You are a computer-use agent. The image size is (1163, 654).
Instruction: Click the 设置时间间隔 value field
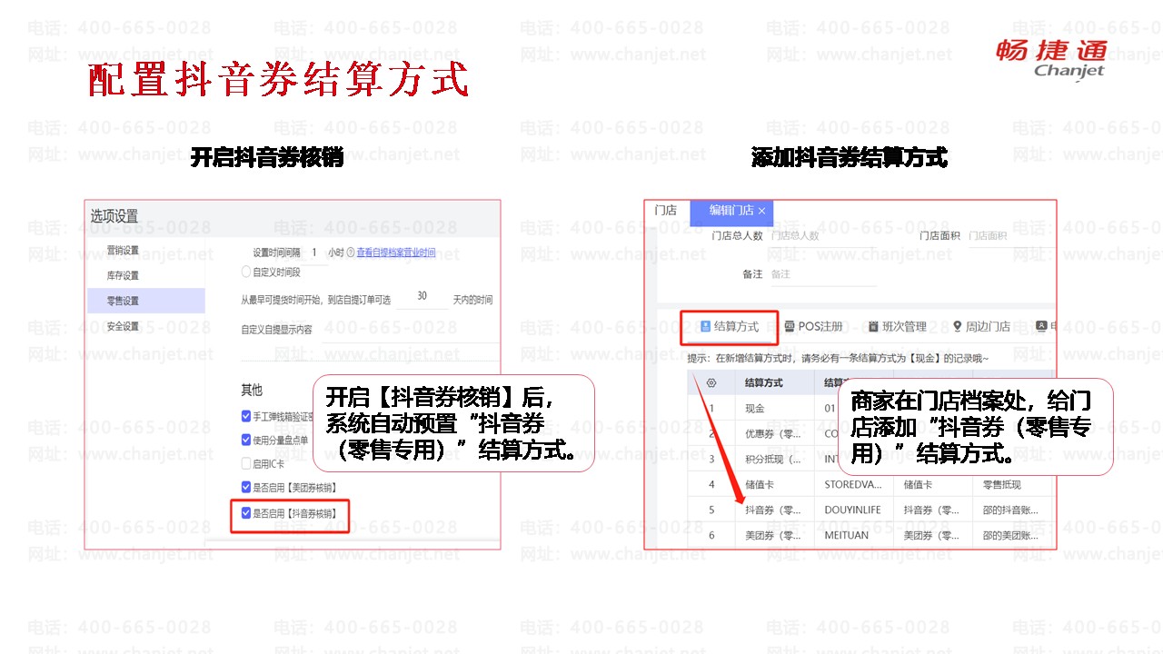point(314,253)
